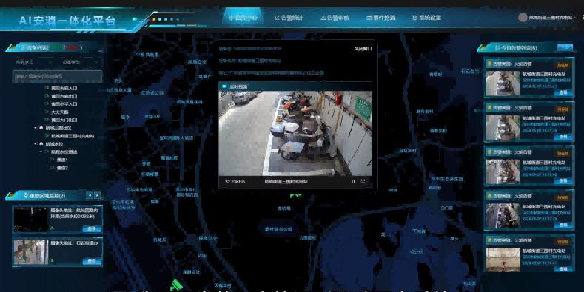The image size is (584, 292).
Task: Click 查看 on the water-level monitoring card
Action: (91, 228)
